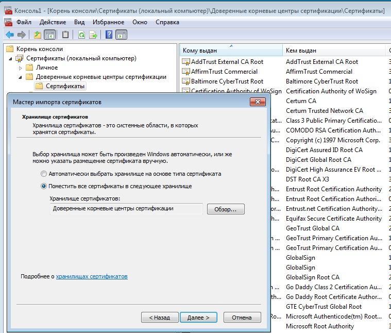Select the Личное tree item
The image size is (391, 333).
tap(47, 68)
